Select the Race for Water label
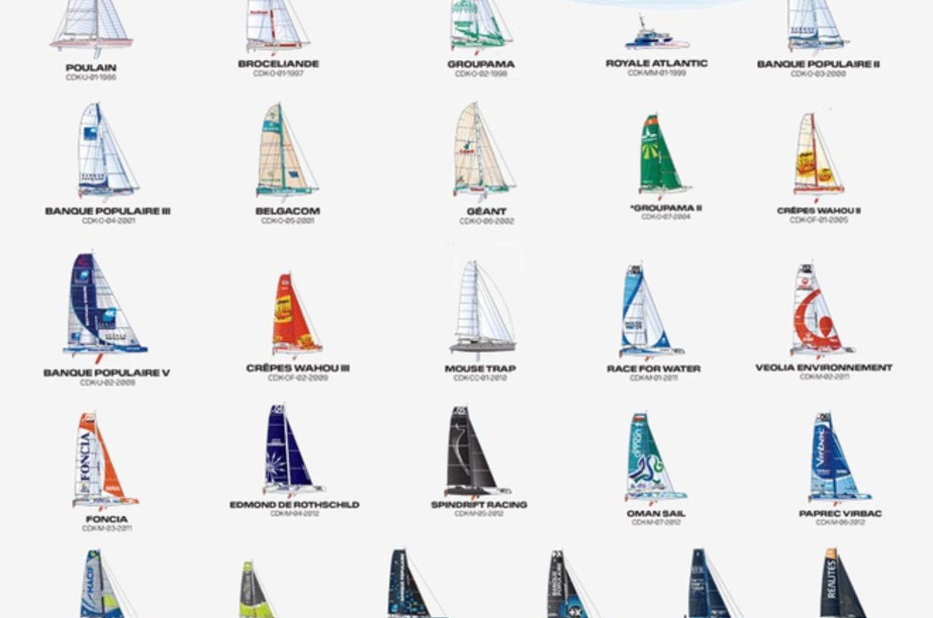Viewport: 933px width, 618px height. (654, 368)
